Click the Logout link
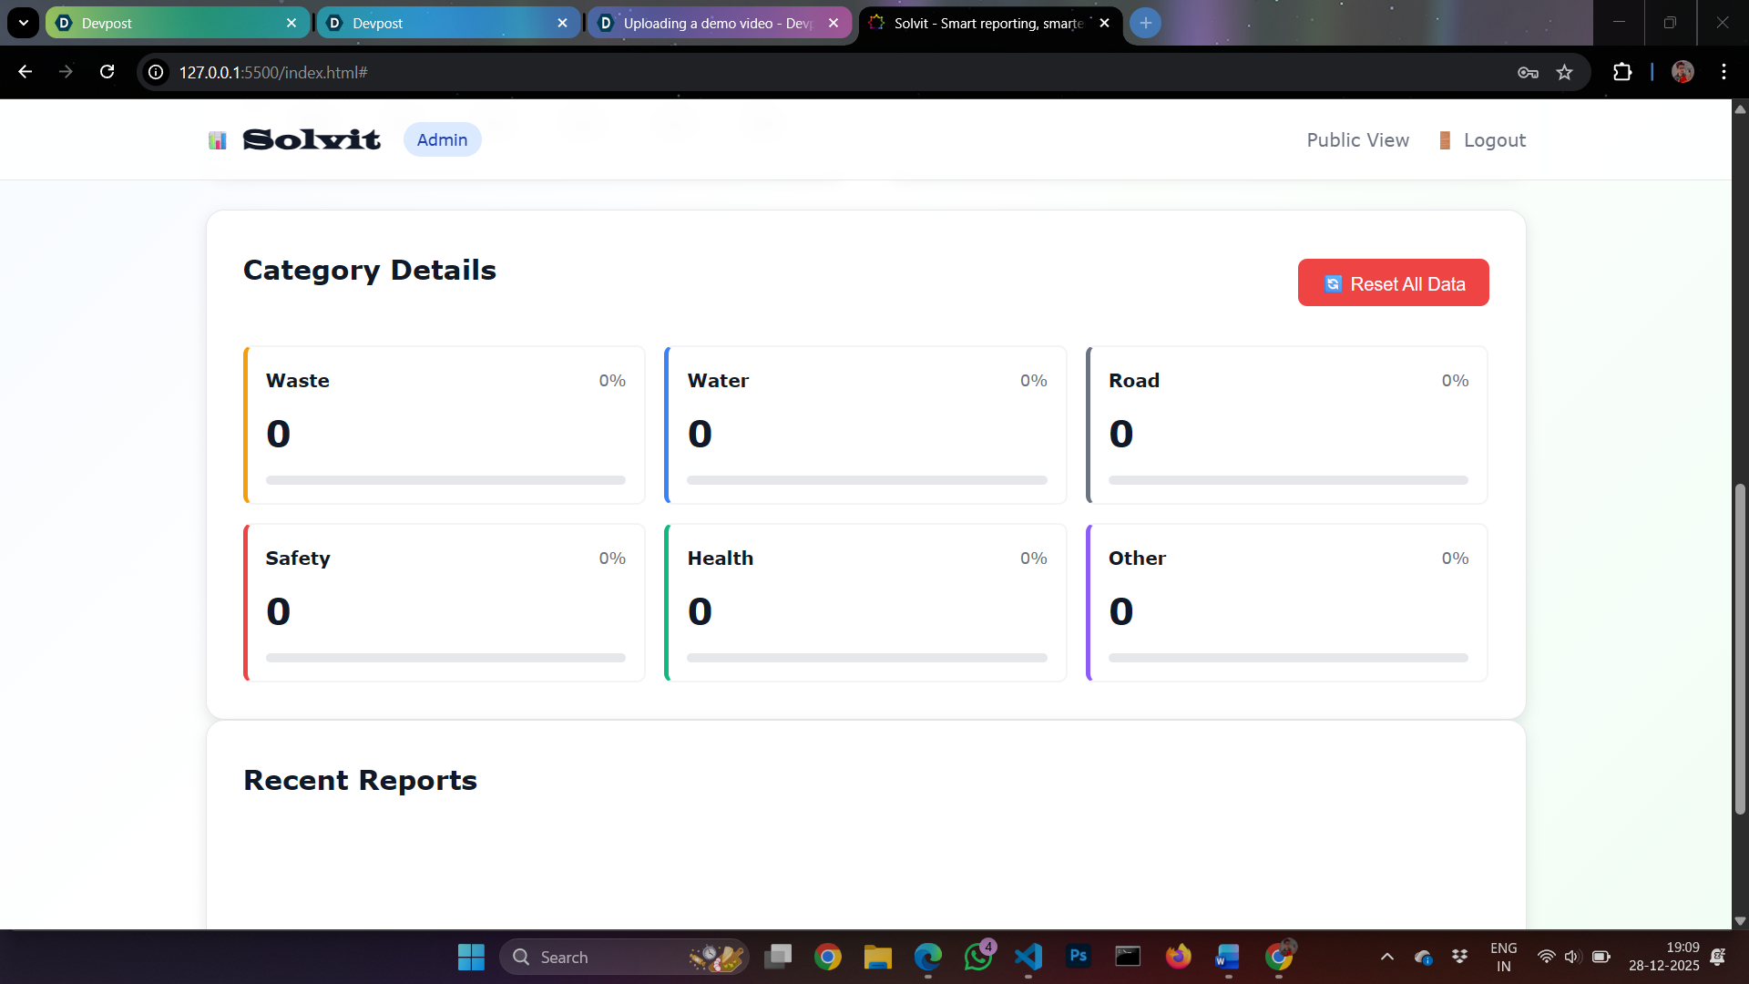Viewport: 1749px width, 984px height. pos(1482,140)
